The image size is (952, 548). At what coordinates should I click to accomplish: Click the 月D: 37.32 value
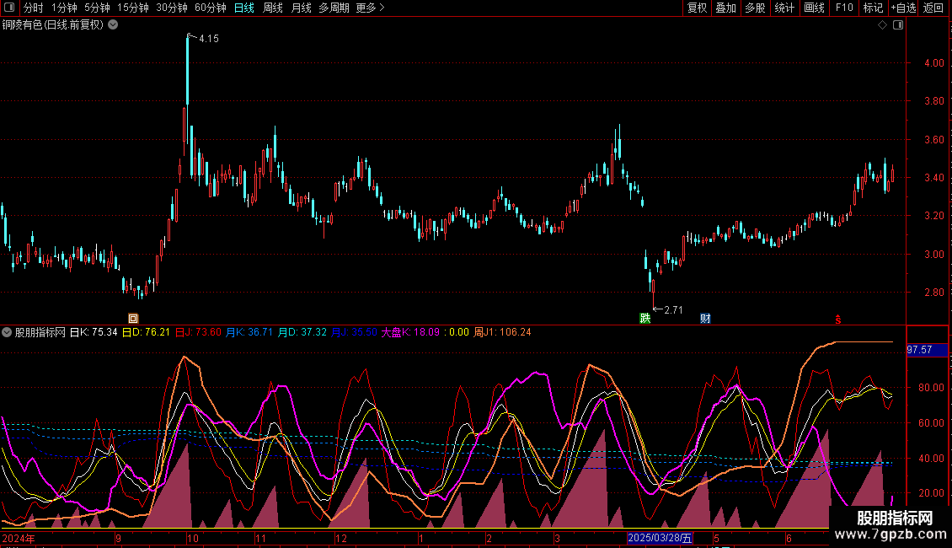click(302, 332)
